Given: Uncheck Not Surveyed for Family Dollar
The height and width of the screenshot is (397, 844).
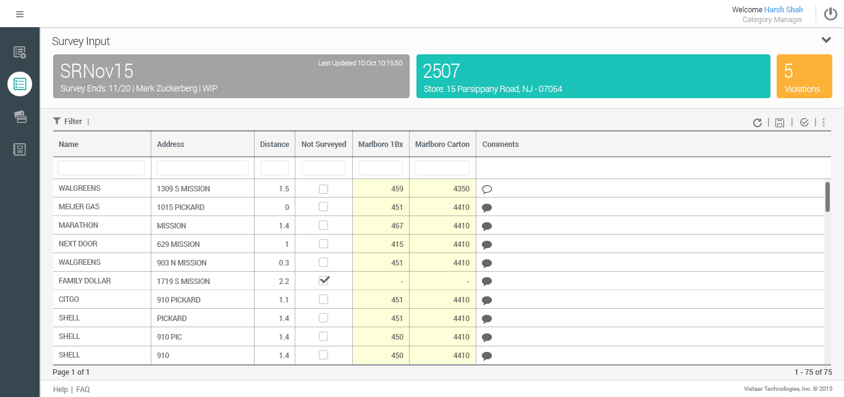Looking at the screenshot, I should (324, 281).
